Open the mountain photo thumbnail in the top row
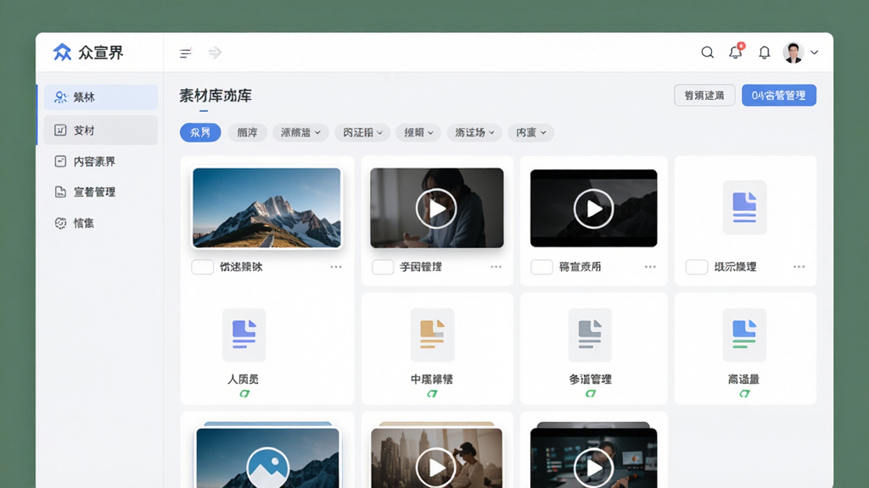869x488 pixels. pyautogui.click(x=266, y=208)
